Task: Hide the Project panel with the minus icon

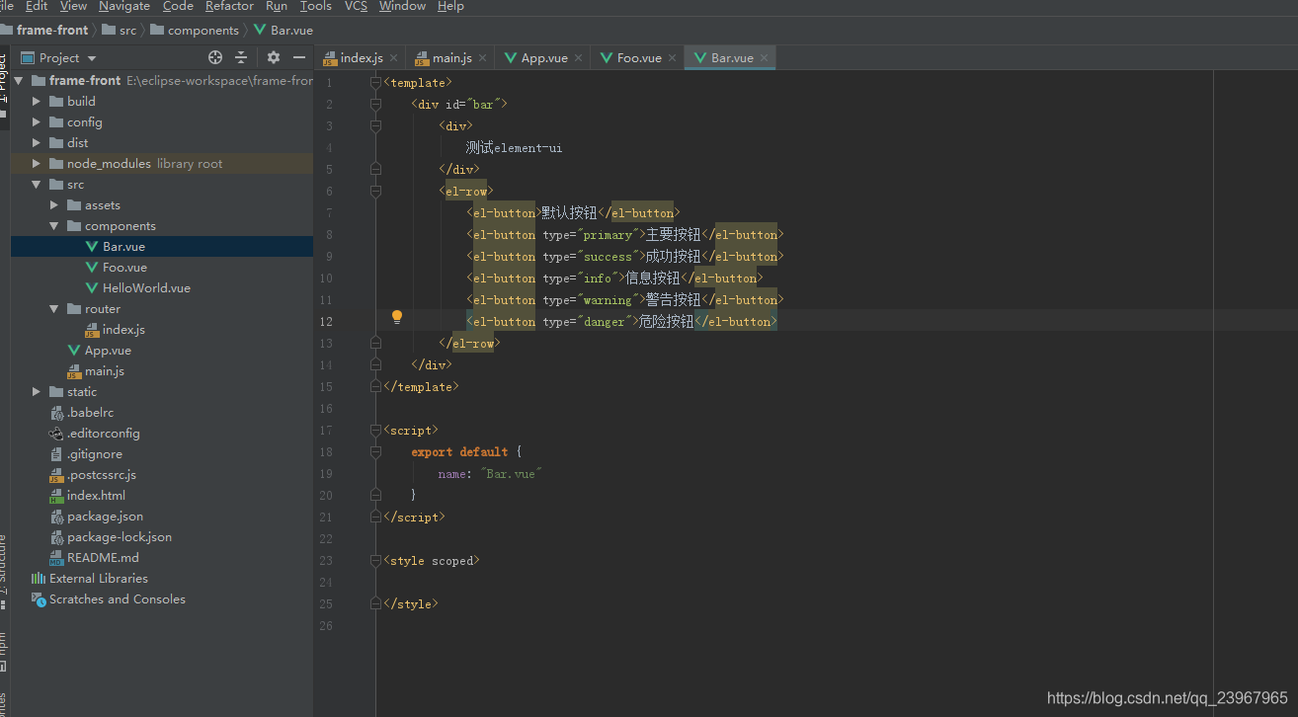Action: [x=299, y=57]
